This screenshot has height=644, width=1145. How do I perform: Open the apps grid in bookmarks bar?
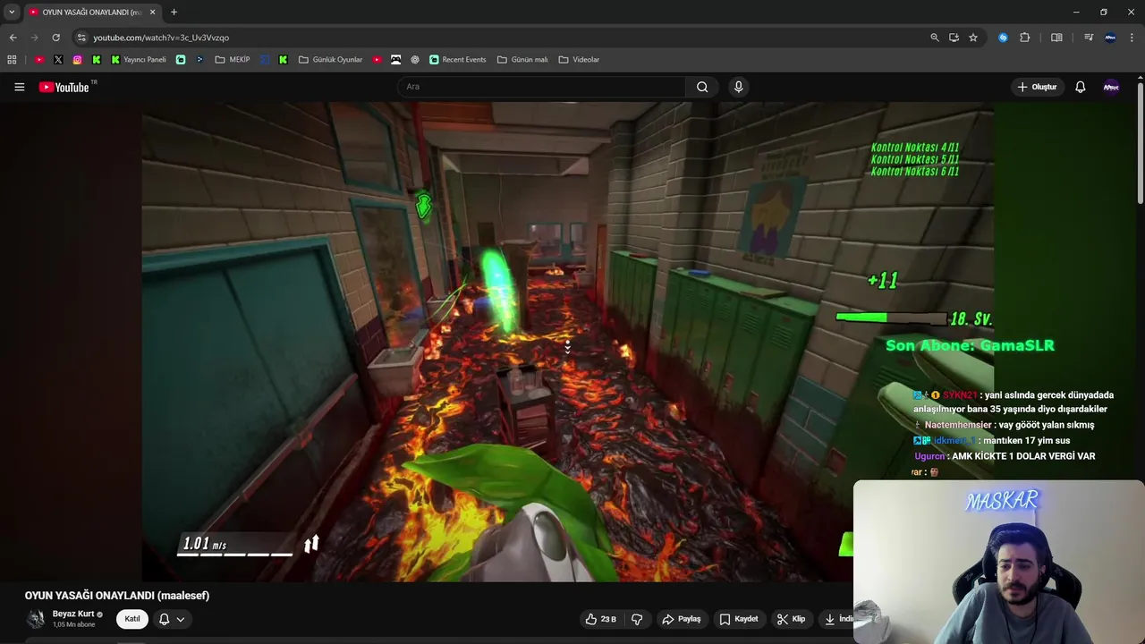12,60
